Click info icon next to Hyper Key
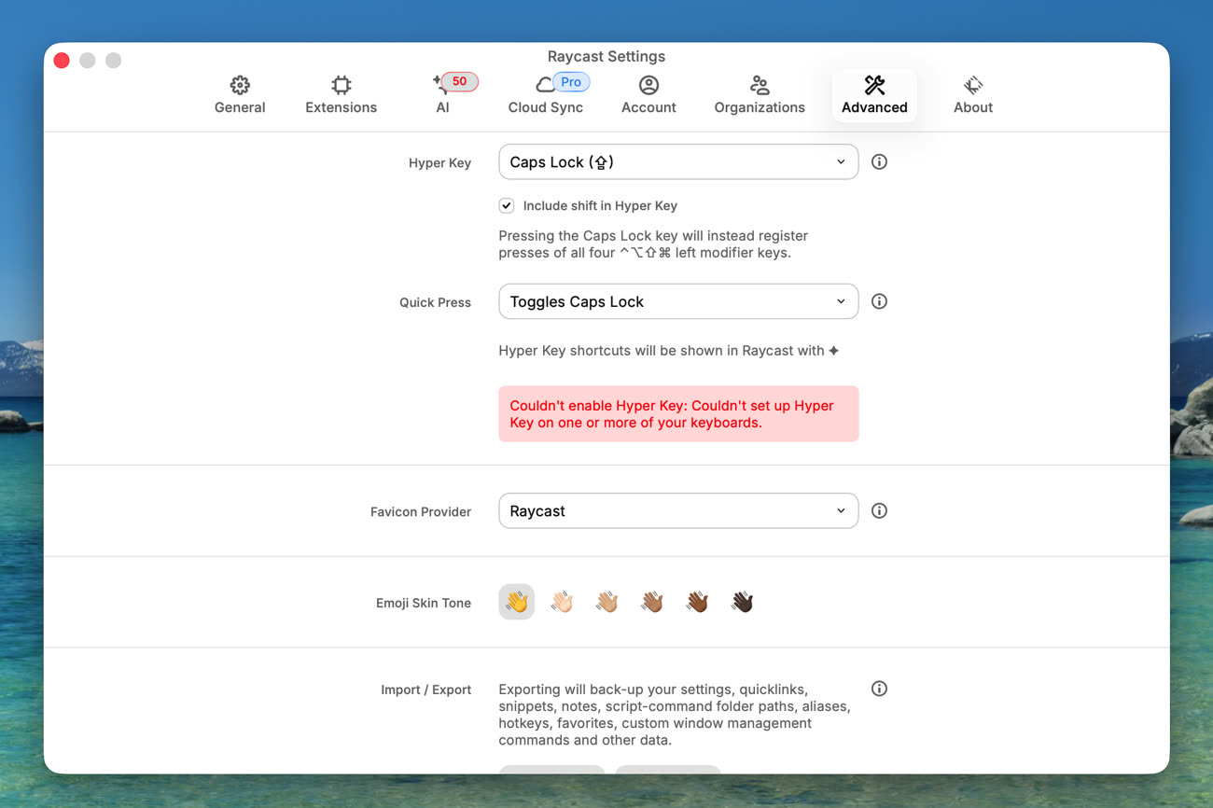 pyautogui.click(x=879, y=162)
